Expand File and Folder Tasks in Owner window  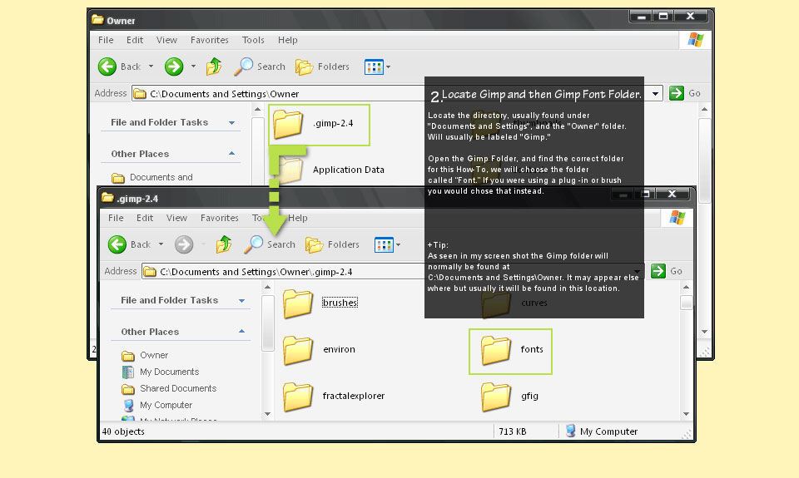coord(232,123)
